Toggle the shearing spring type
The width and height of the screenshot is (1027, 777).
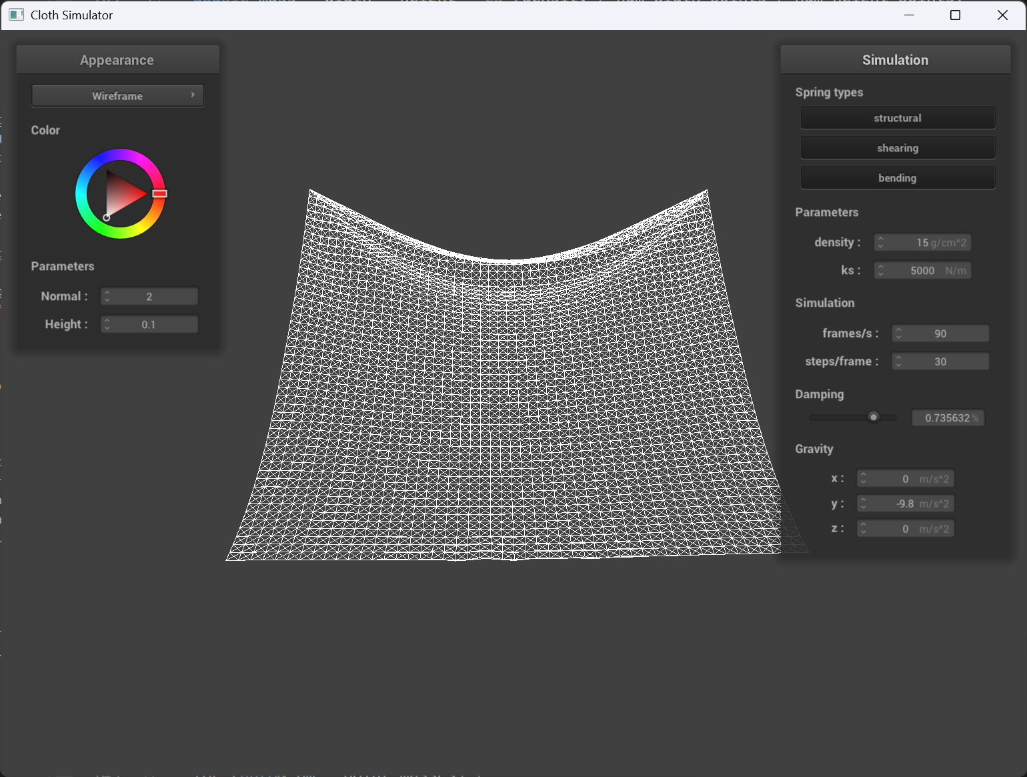point(898,148)
